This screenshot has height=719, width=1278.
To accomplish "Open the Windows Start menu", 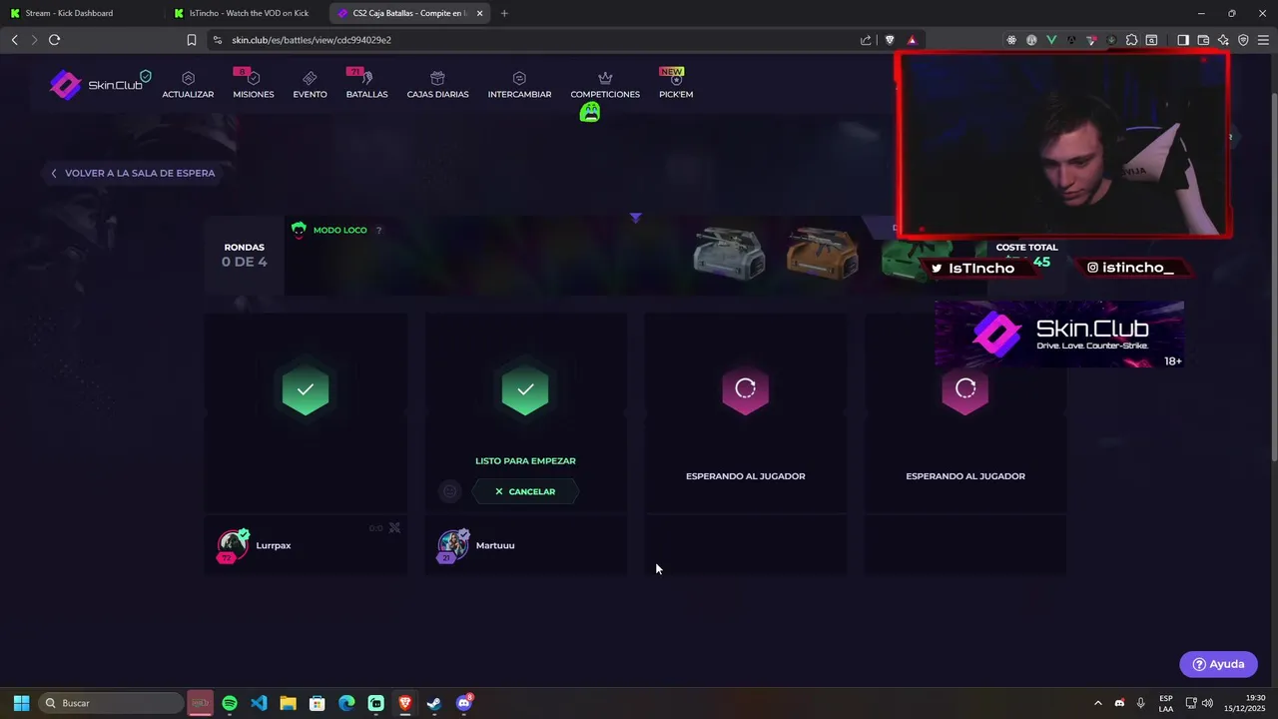I will [x=21, y=703].
